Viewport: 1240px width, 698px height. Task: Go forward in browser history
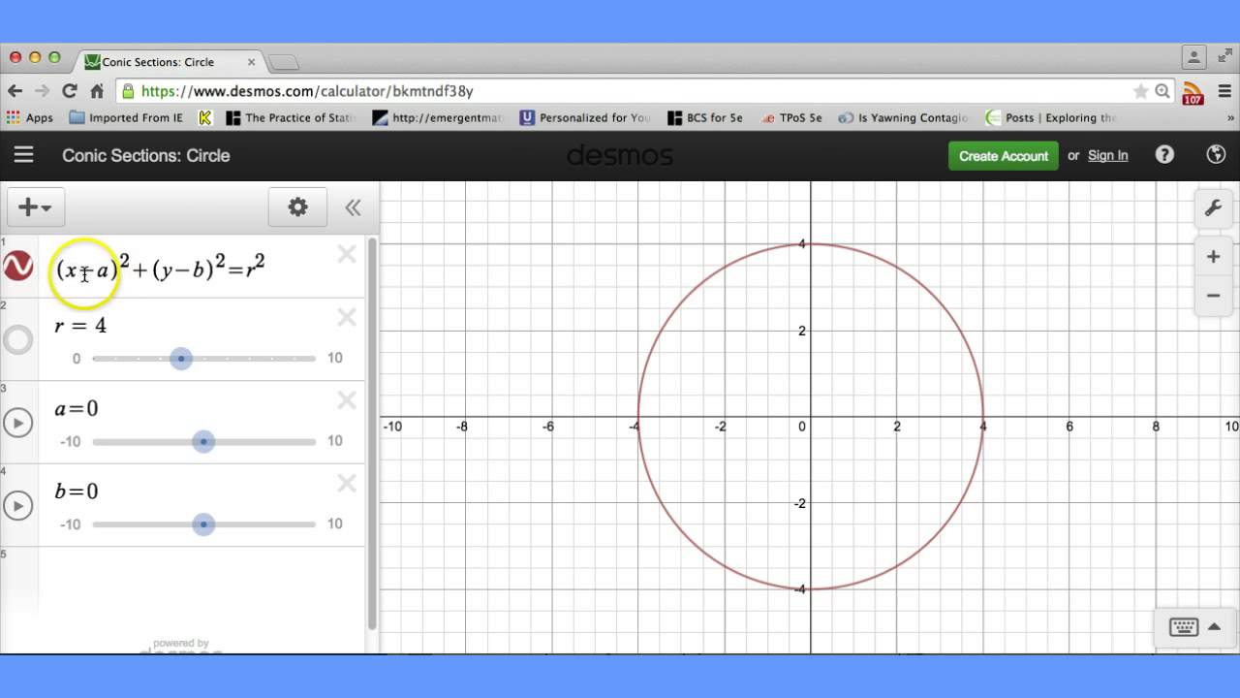tap(42, 91)
